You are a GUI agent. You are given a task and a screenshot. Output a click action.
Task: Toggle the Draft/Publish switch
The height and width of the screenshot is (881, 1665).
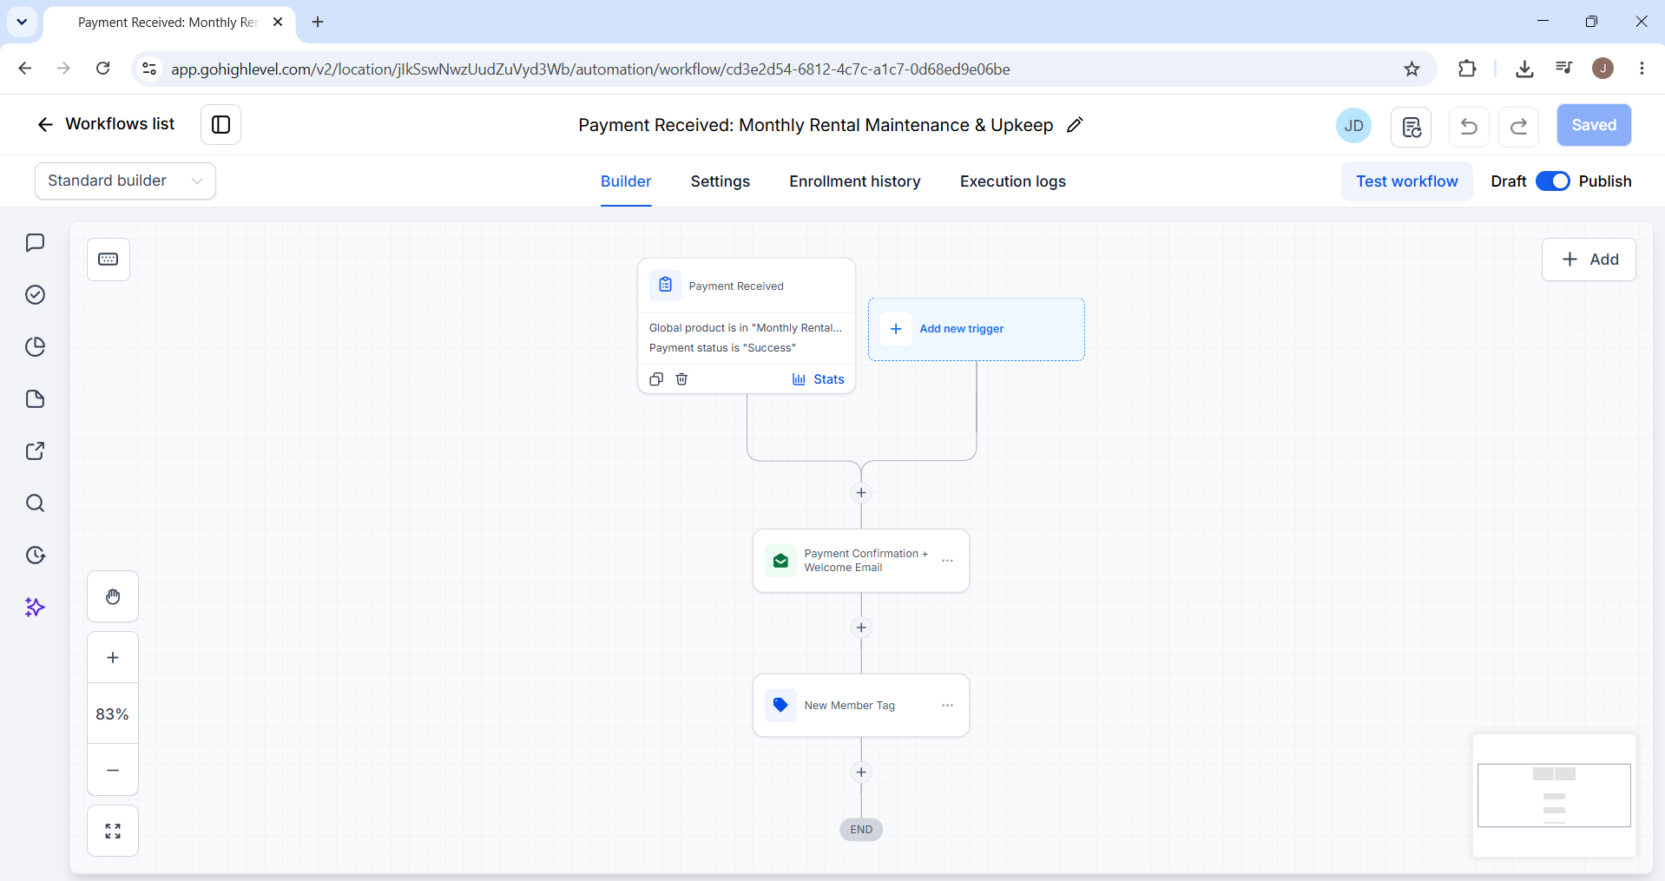click(1552, 181)
